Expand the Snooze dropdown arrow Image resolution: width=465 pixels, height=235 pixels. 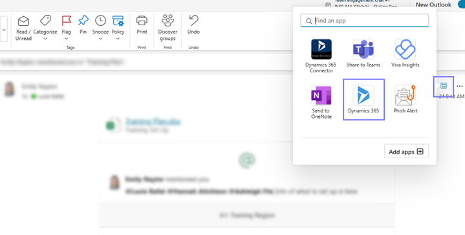coord(100,39)
